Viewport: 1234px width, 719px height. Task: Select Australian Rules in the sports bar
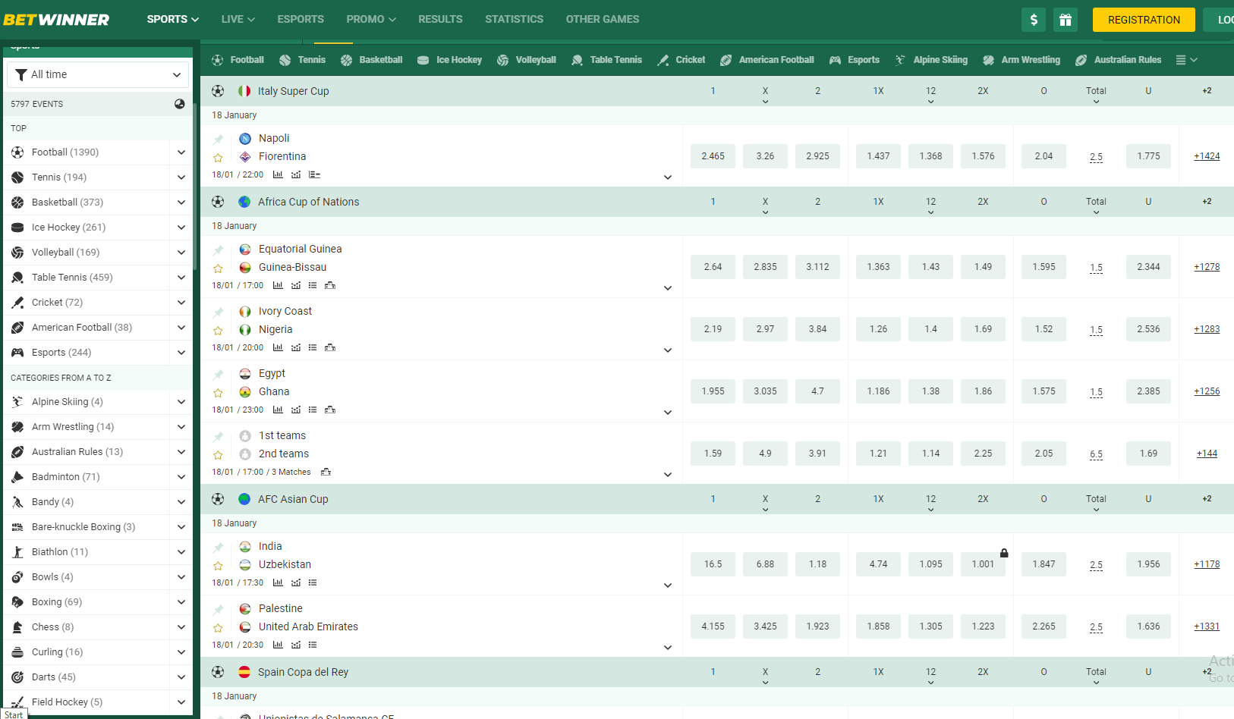pos(1119,60)
